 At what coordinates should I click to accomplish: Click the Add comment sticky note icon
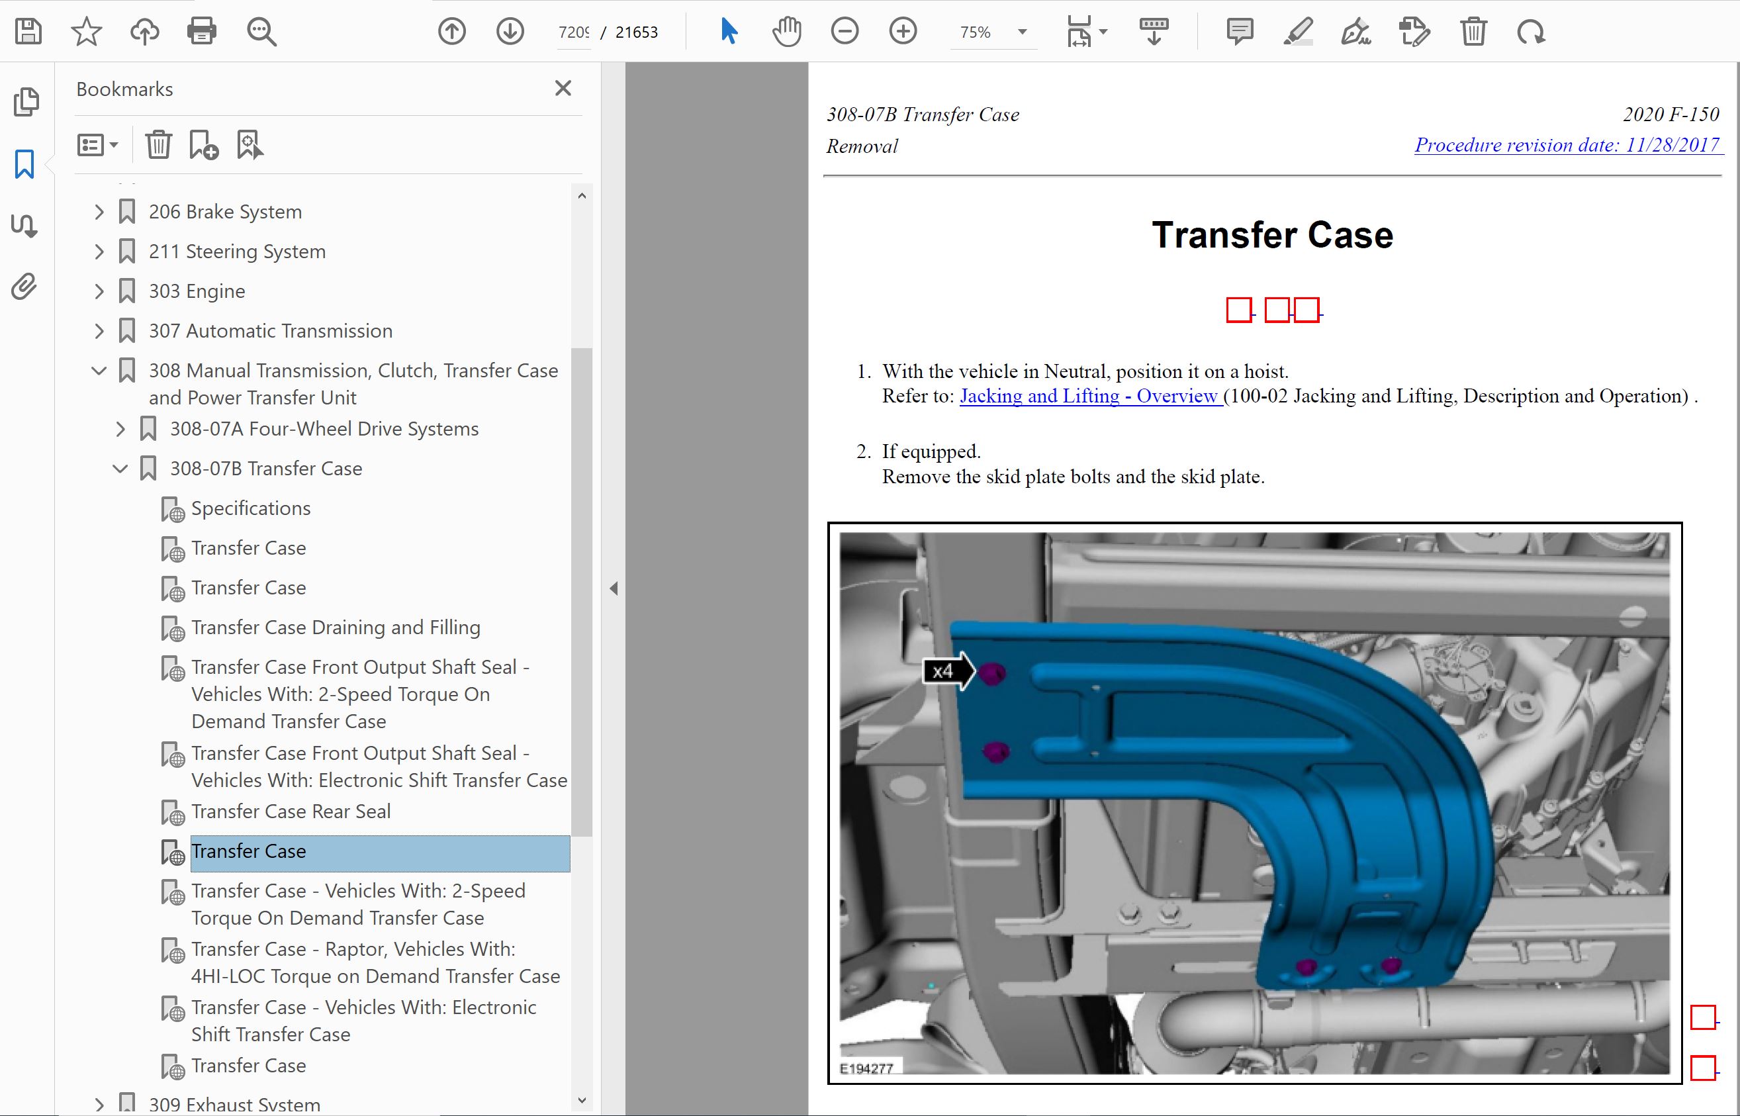(1240, 32)
